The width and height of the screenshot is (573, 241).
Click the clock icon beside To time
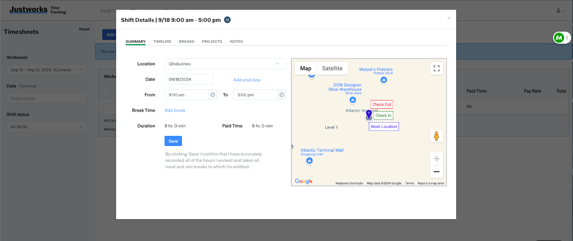(x=282, y=95)
